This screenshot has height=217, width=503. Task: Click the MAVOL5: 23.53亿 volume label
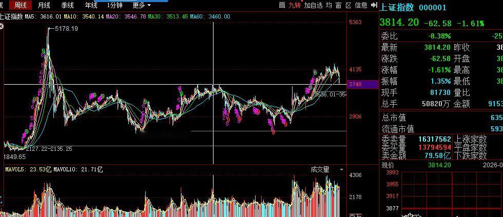tap(29, 169)
